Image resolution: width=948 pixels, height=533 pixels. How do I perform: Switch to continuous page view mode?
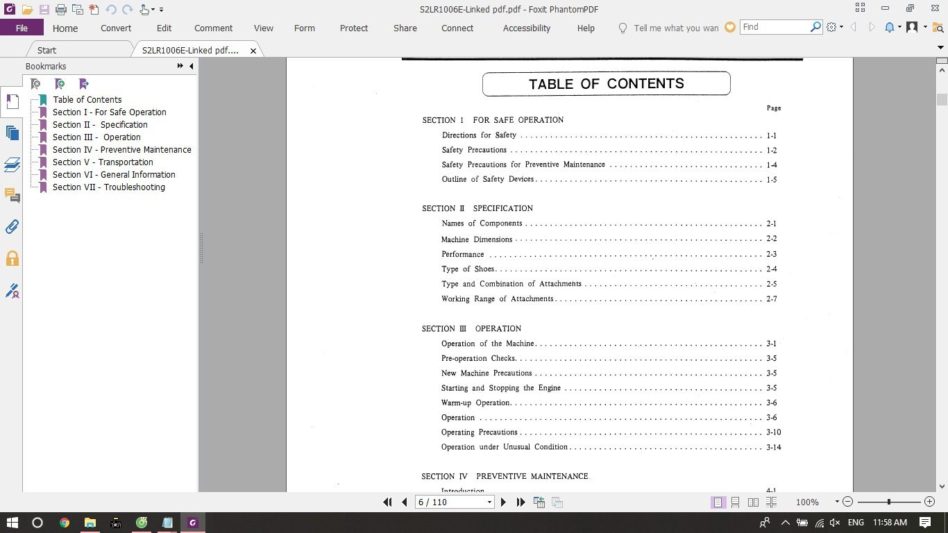pos(735,502)
